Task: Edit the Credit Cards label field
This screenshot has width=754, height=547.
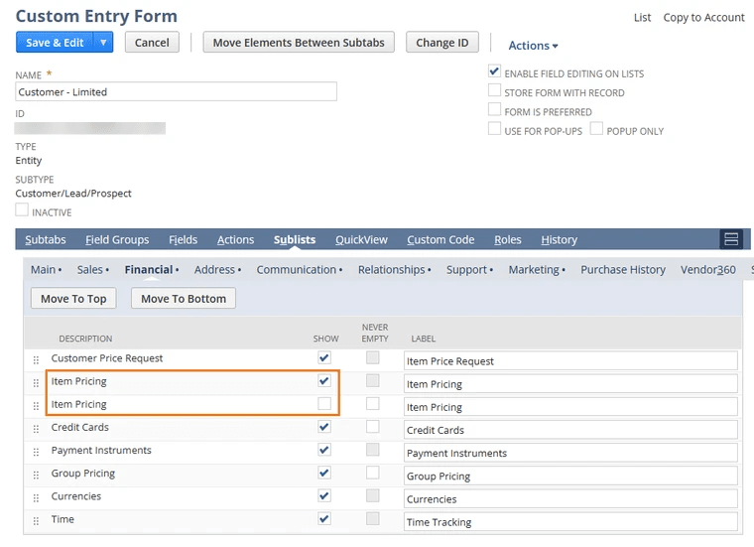Action: 570,430
